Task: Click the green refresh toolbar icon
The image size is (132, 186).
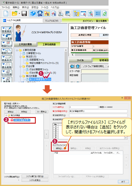Action: click(x=105, y=13)
